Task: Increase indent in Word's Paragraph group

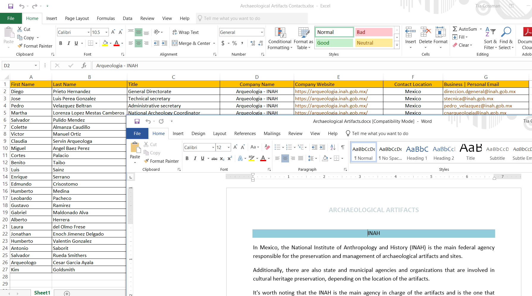Action: tap(322, 147)
